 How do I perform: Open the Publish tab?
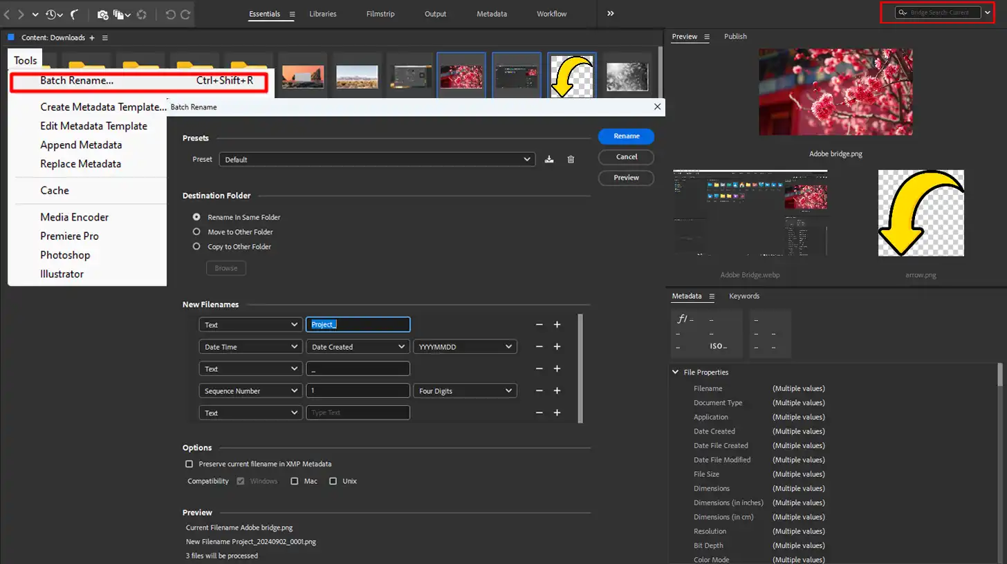(735, 37)
